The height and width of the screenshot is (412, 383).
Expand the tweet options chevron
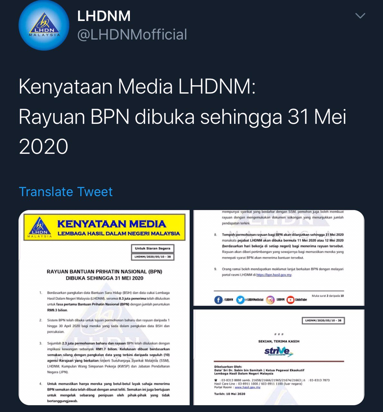(x=361, y=16)
